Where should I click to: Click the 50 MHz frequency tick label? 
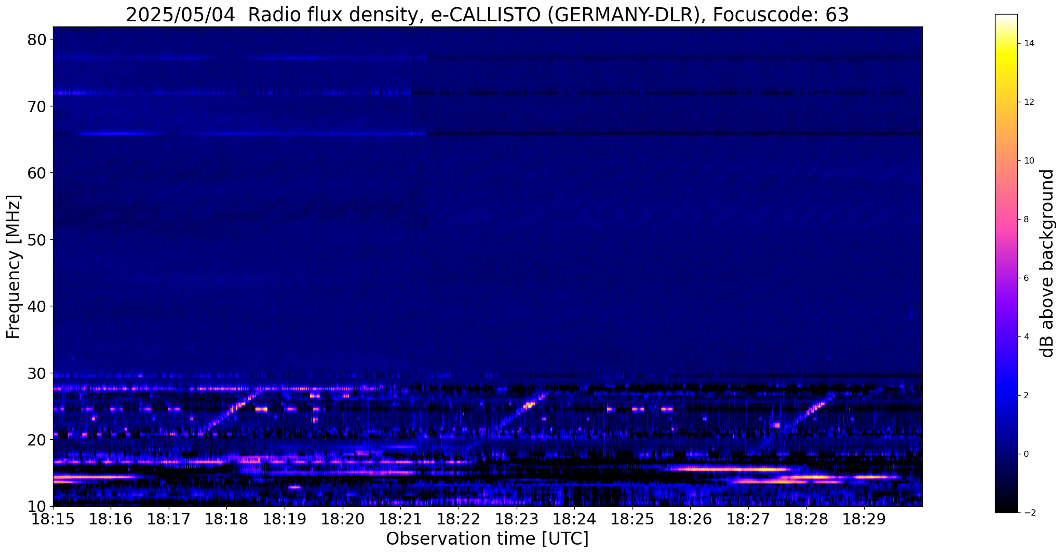click(37, 240)
